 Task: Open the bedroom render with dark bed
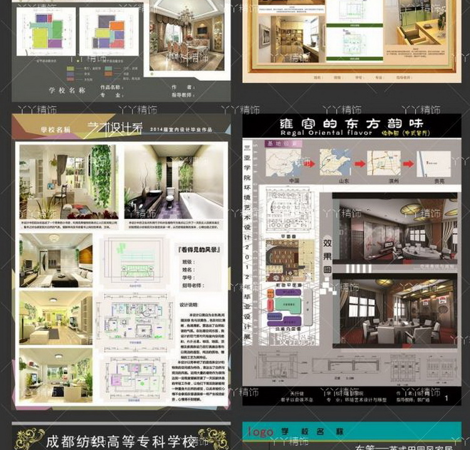pos(56,260)
